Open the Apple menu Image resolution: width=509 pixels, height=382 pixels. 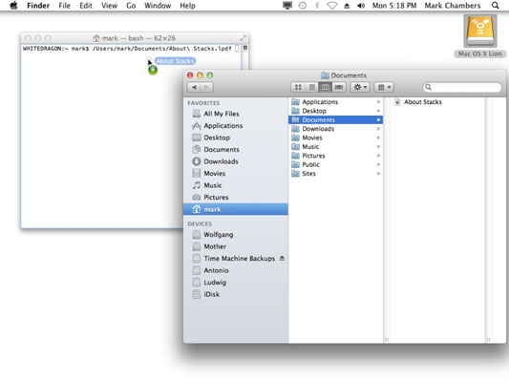pyautogui.click(x=13, y=6)
